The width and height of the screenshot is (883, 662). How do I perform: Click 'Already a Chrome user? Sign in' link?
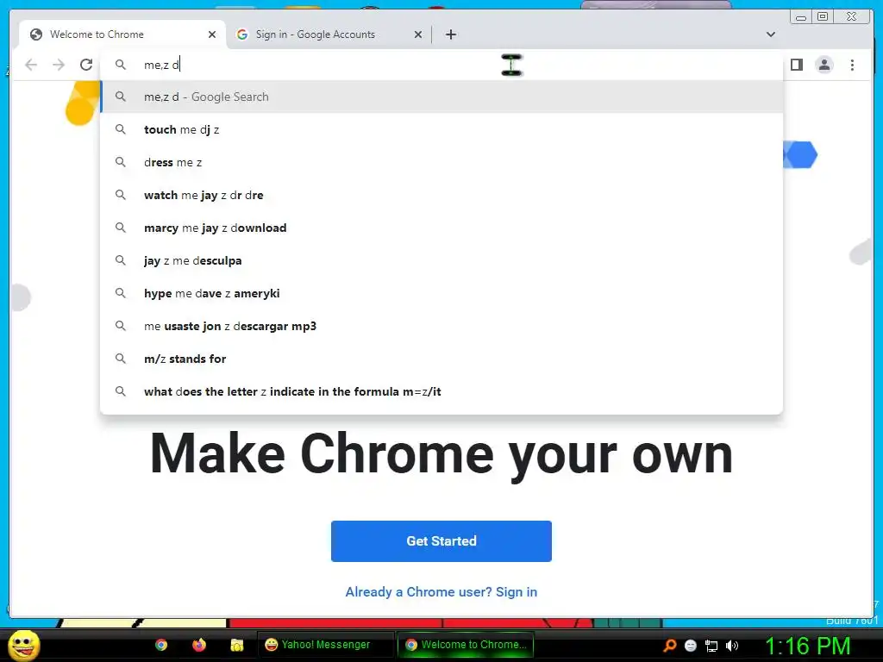(x=441, y=591)
